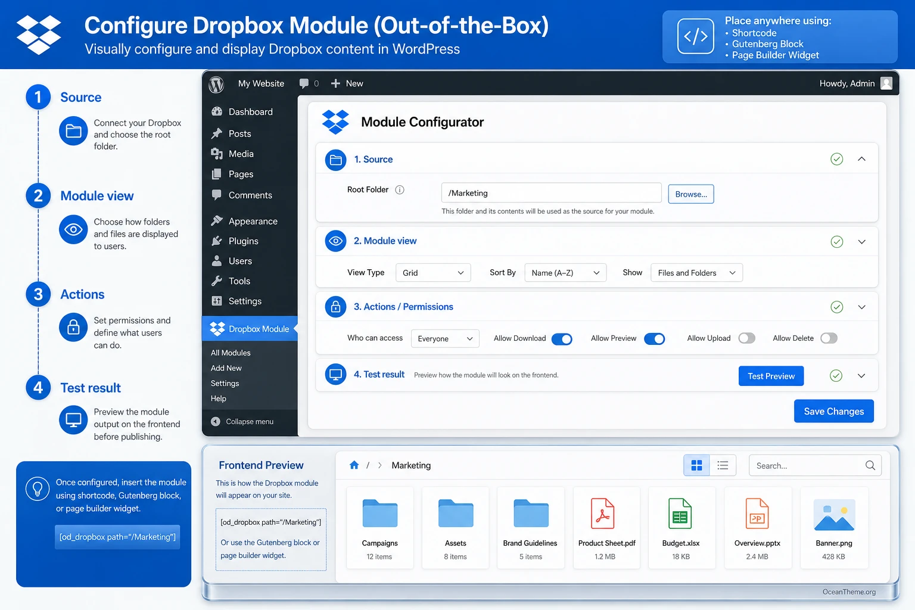Screen dimensions: 915x610
Task: Switch frontend preview to grid view
Action: coord(696,465)
